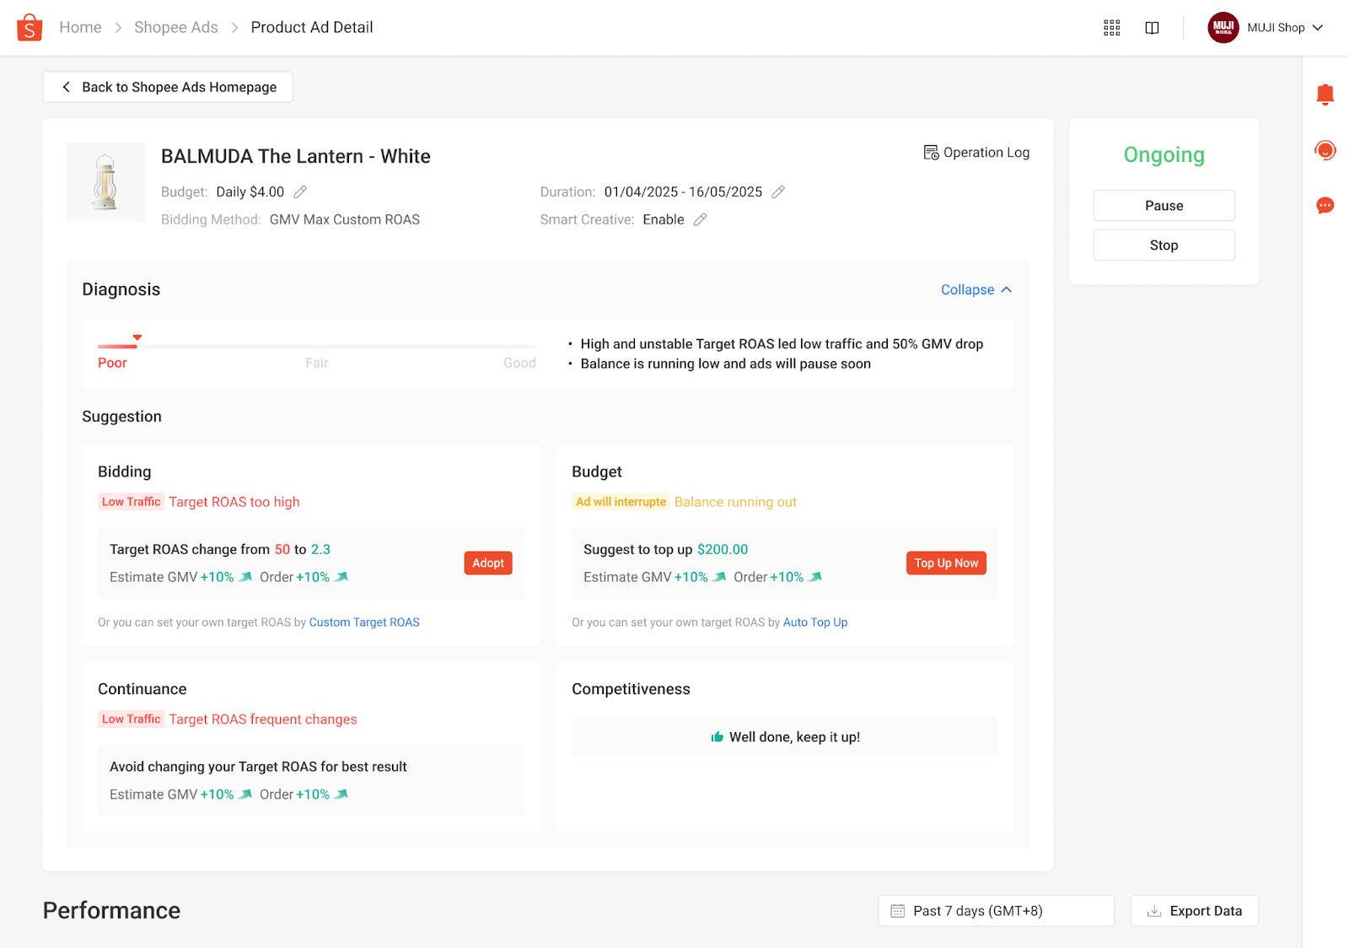
Task: Click the Good label on diagnosis scale
Action: point(519,363)
